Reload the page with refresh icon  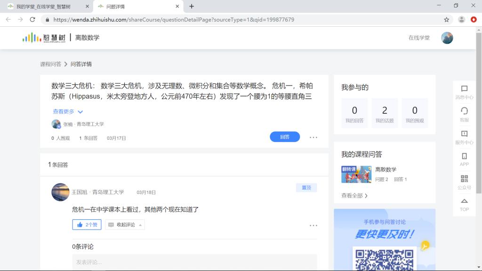(32, 20)
